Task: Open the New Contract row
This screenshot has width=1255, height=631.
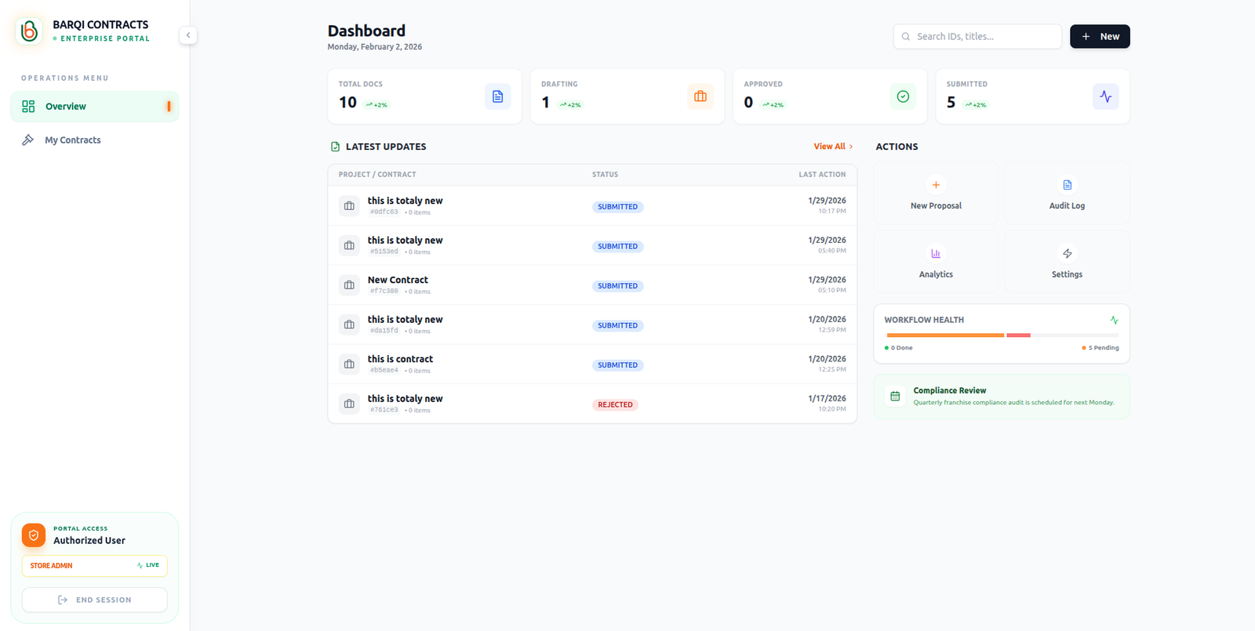Action: tap(398, 281)
